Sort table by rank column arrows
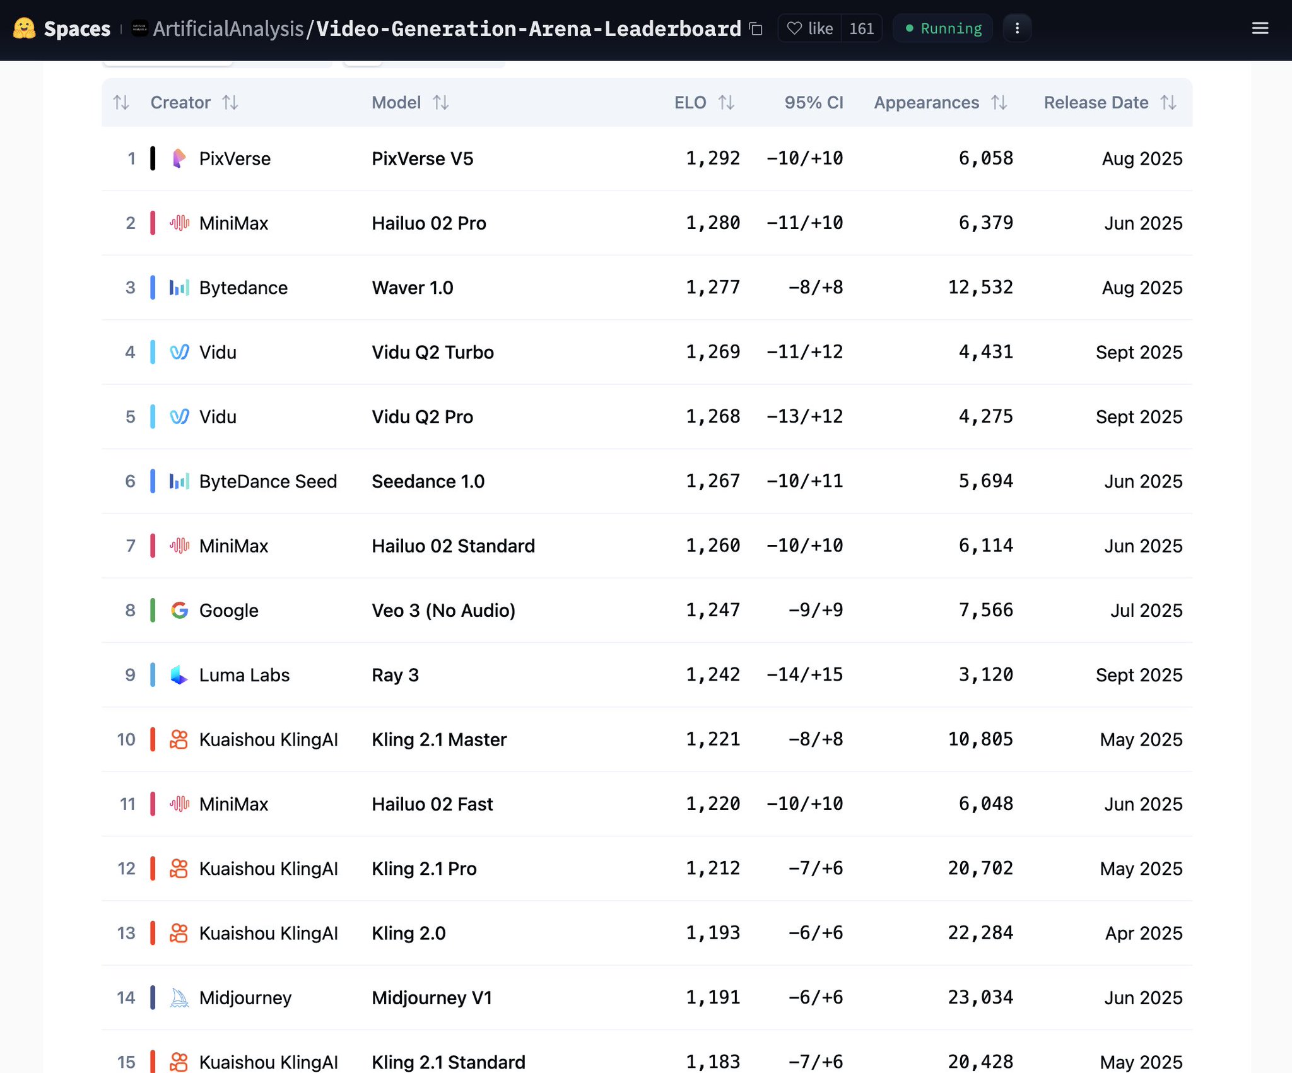The image size is (1292, 1073). coord(121,102)
